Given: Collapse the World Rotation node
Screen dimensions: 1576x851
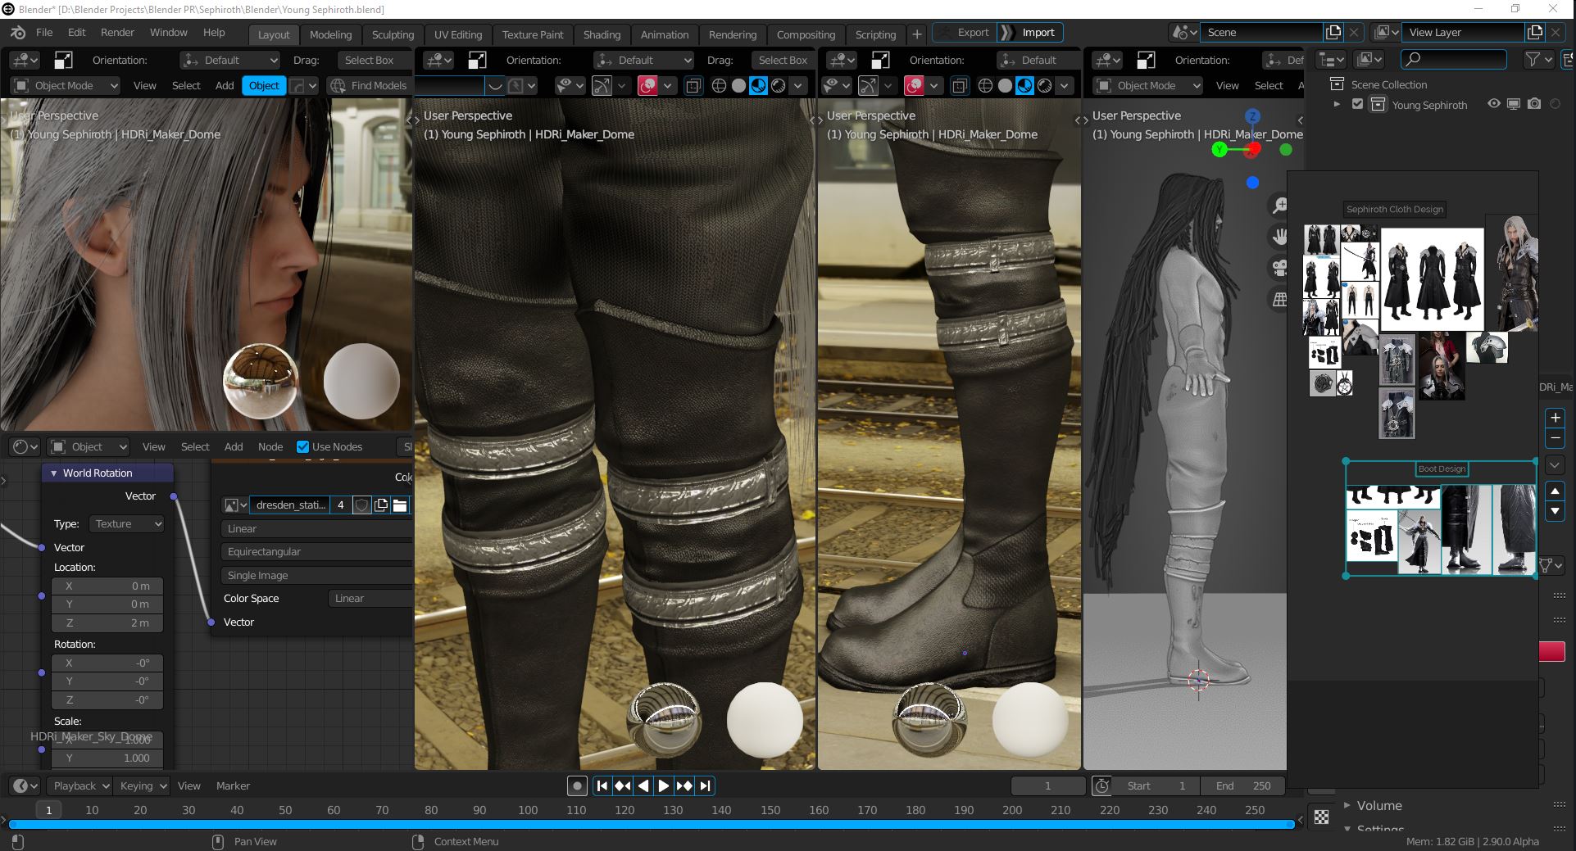Looking at the screenshot, I should (x=54, y=473).
